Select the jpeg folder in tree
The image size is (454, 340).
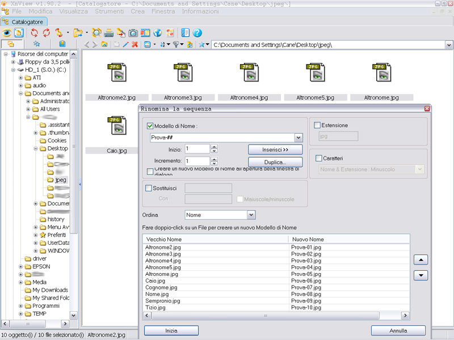(x=61, y=180)
